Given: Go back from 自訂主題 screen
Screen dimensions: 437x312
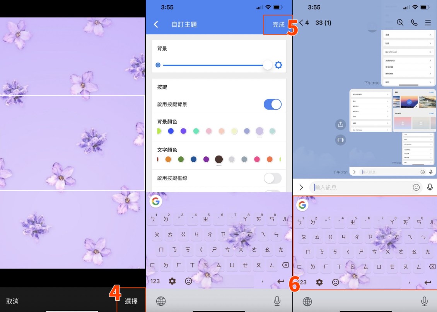Looking at the screenshot, I should coord(156,24).
